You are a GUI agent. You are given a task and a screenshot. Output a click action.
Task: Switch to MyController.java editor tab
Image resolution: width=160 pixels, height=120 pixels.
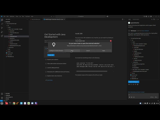click(x=36, y=19)
